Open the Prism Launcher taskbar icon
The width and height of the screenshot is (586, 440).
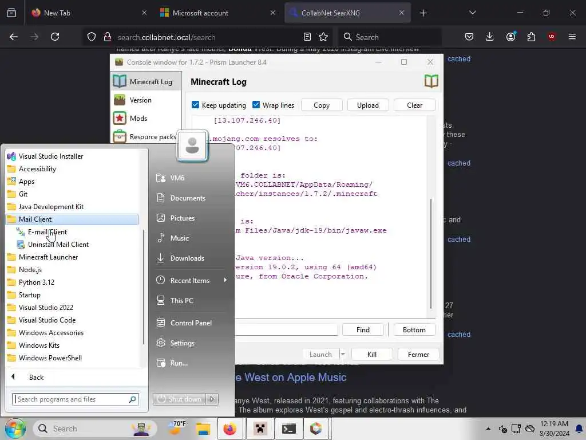(316, 429)
